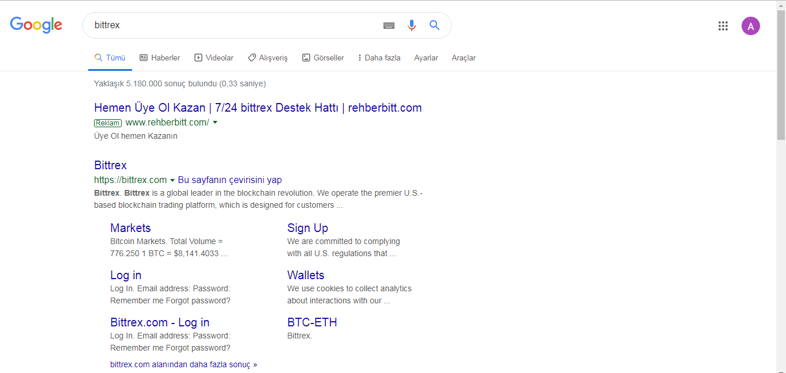Expand the Daha fazla menu
Viewport: 786px width, 373px height.
[379, 58]
